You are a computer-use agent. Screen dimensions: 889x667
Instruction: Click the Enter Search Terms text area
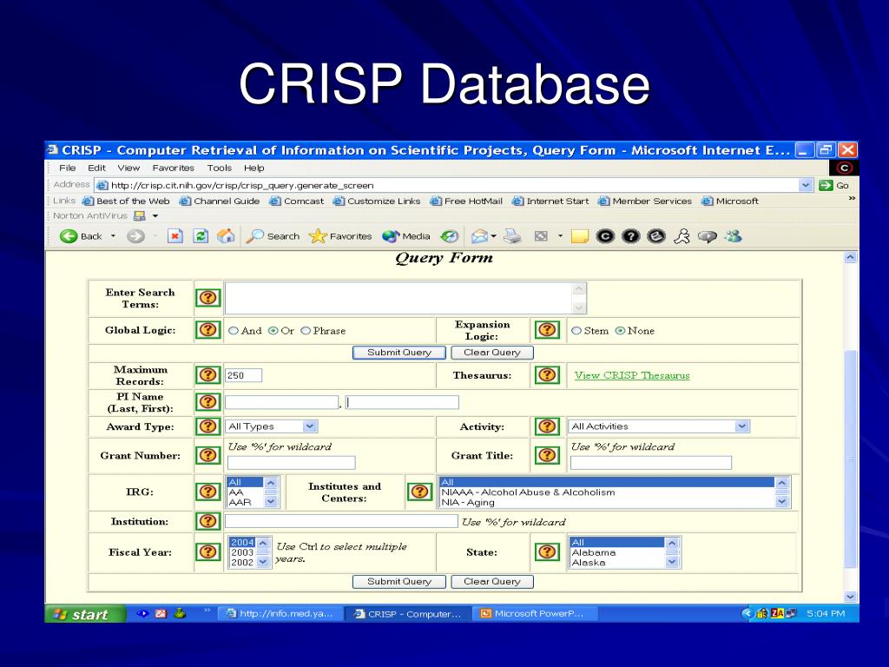[405, 298]
